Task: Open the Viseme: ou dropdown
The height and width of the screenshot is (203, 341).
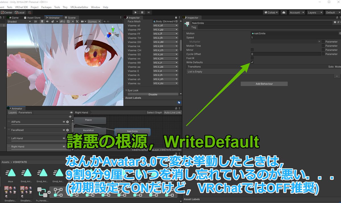Action: 165,83
